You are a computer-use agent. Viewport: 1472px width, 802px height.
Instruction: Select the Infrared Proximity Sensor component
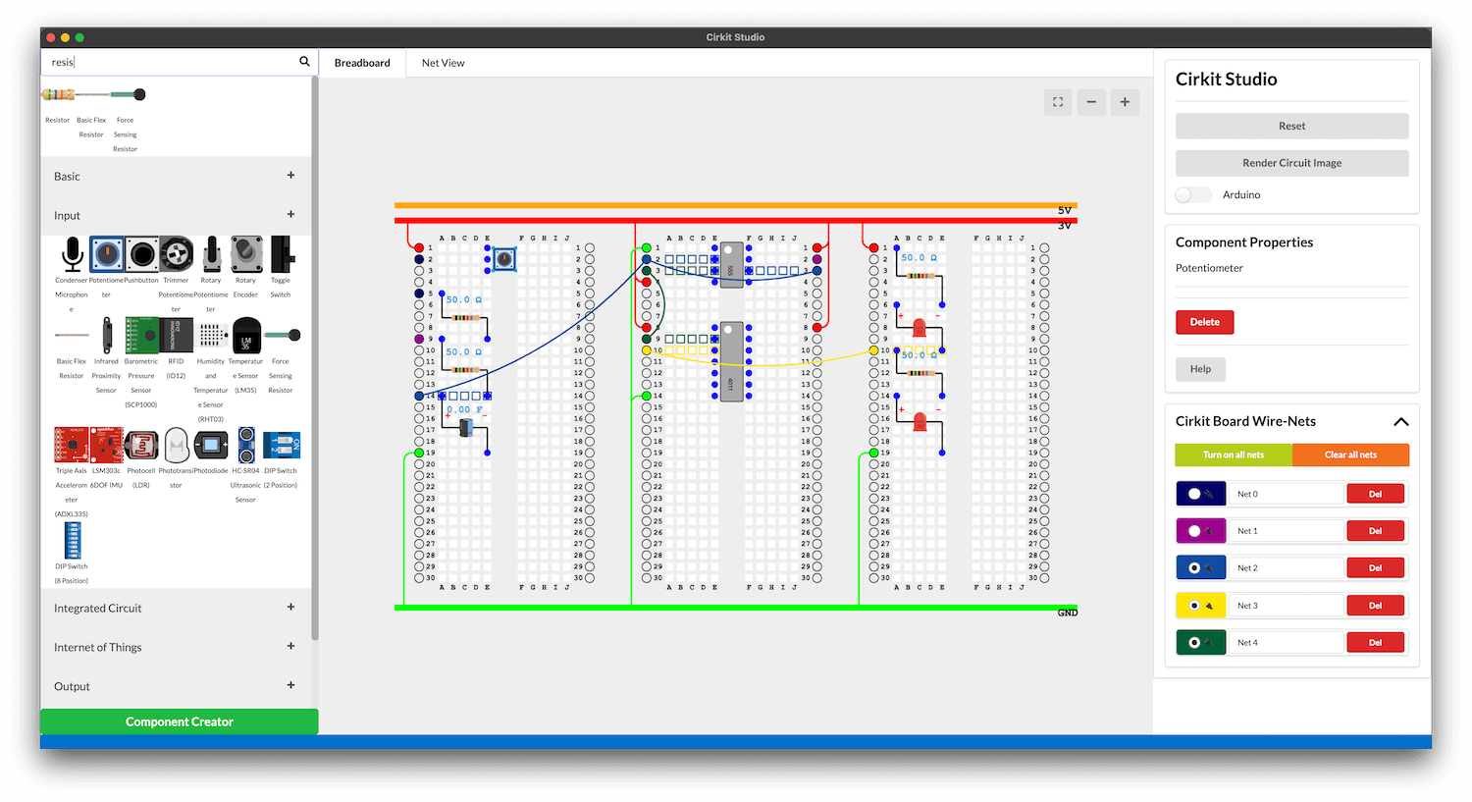coord(107,336)
